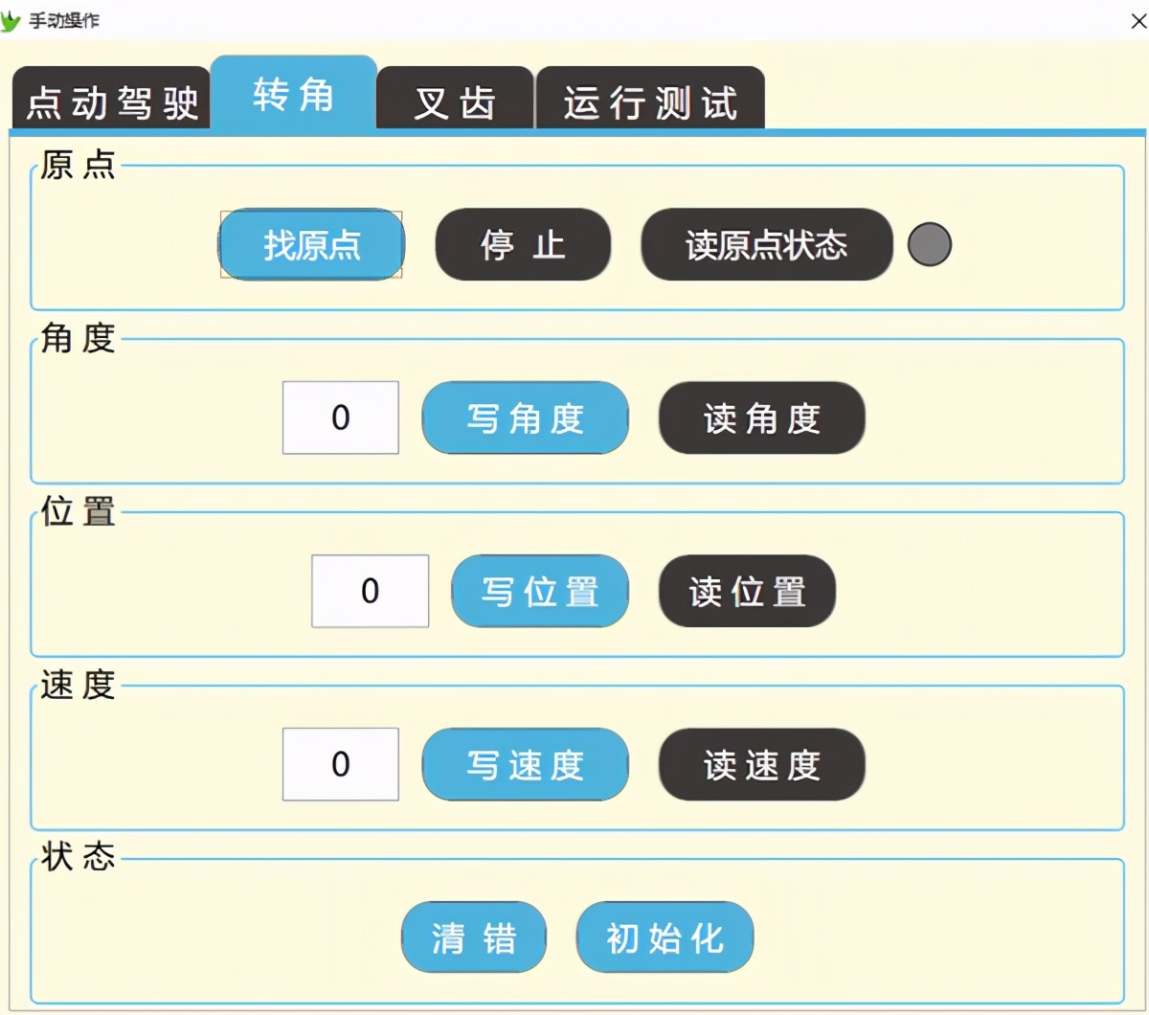
Task: Click the 读位置 button
Action: tap(747, 591)
